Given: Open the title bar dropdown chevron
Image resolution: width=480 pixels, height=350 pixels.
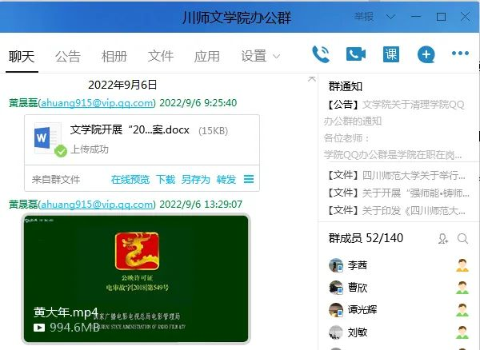Looking at the screenshot, I should point(390,17).
